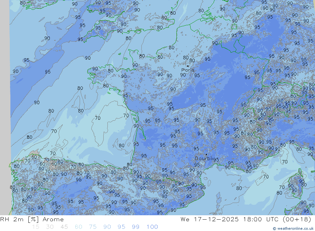Select the 100 value in the legend
Screen dimensions: 315x231
coord(152,227)
